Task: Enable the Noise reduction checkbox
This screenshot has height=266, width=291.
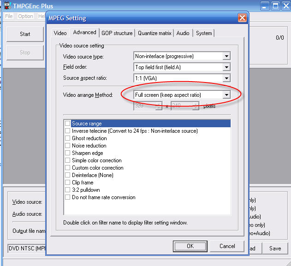Action: 67,145
